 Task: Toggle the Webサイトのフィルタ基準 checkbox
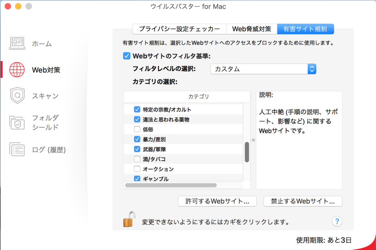127,56
